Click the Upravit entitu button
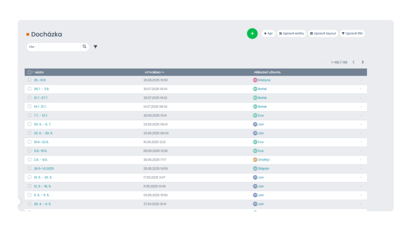411x231 pixels. (x=292, y=34)
